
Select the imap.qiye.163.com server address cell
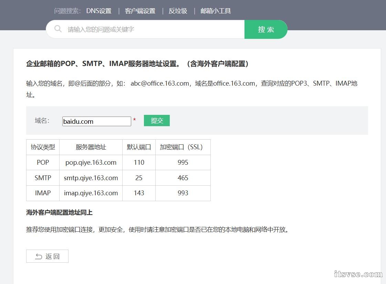pos(91,193)
